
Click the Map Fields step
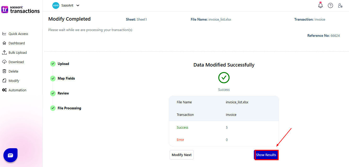click(66, 78)
